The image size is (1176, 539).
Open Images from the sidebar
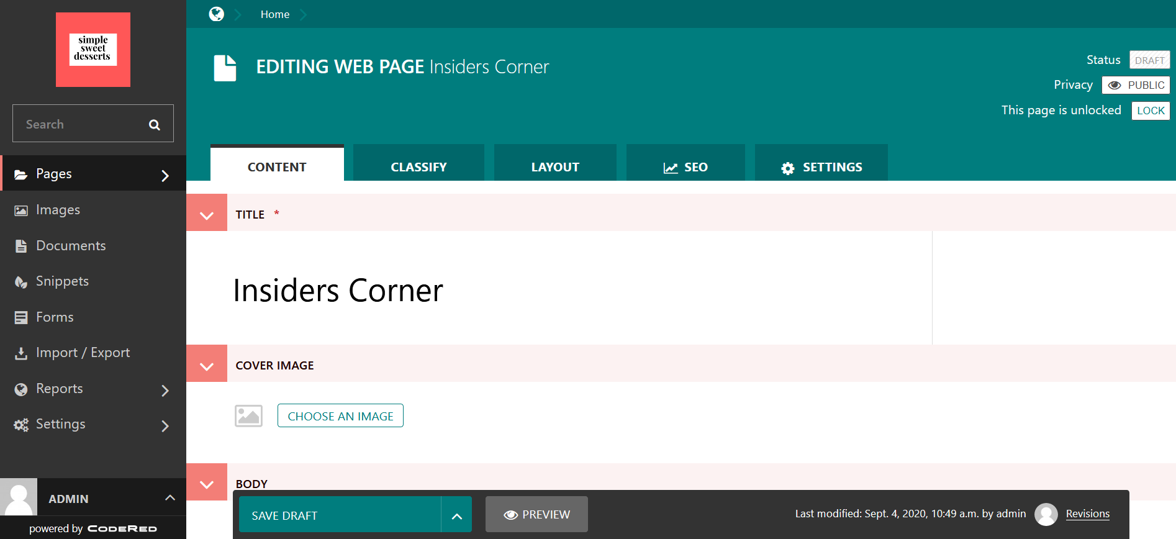pyautogui.click(x=58, y=210)
